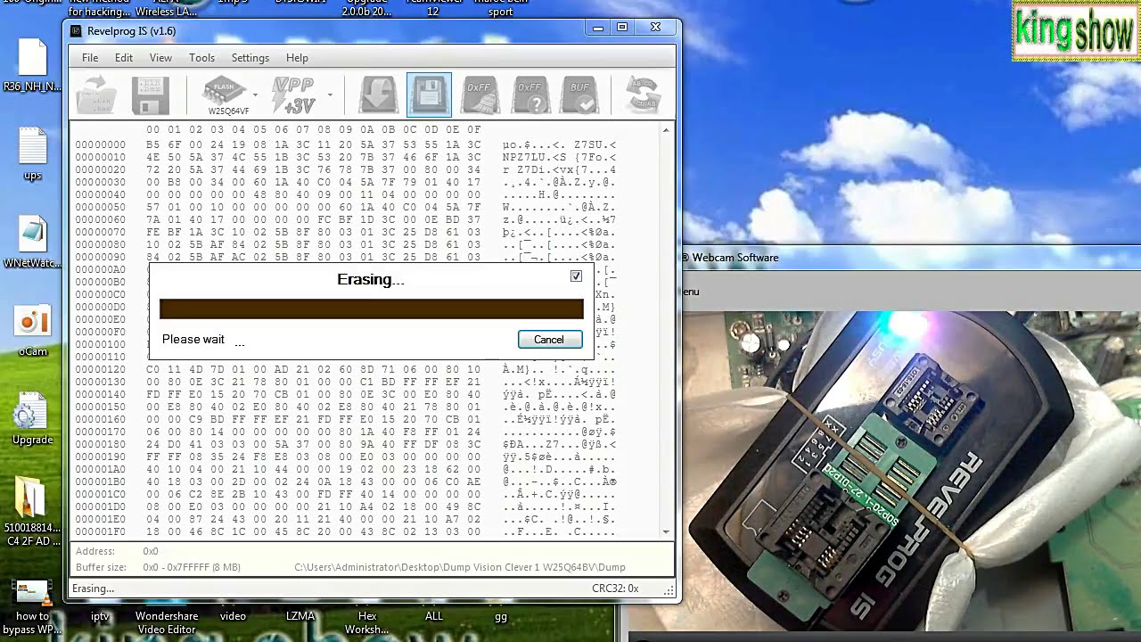
Task: Select the oCam desktop icon
Action: pyautogui.click(x=33, y=330)
